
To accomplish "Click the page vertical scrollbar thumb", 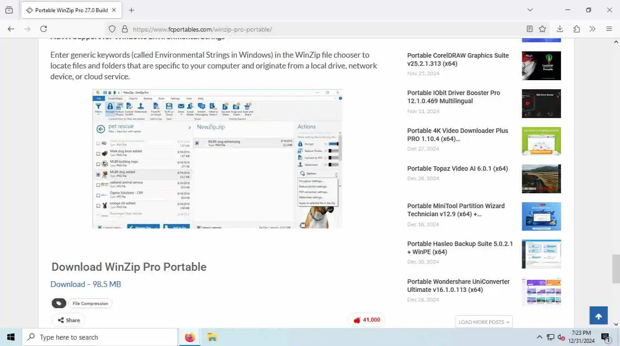I will pos(616,269).
